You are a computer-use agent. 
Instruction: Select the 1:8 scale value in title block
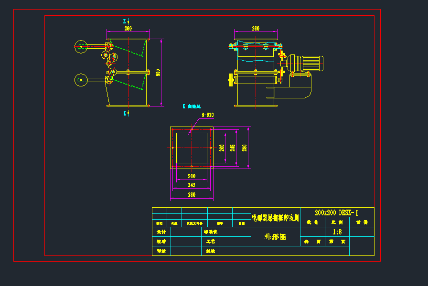click(x=337, y=232)
